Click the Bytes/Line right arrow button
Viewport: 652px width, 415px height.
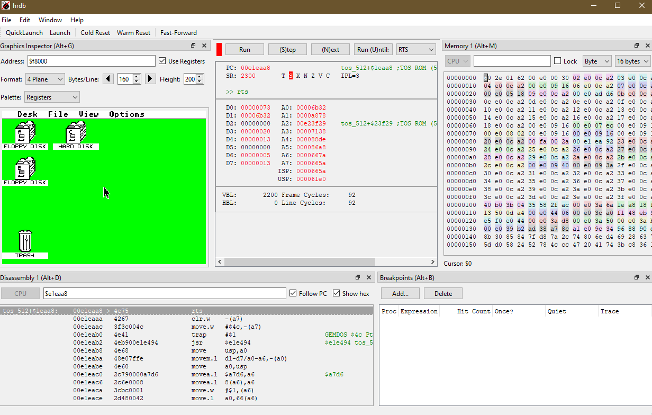150,79
